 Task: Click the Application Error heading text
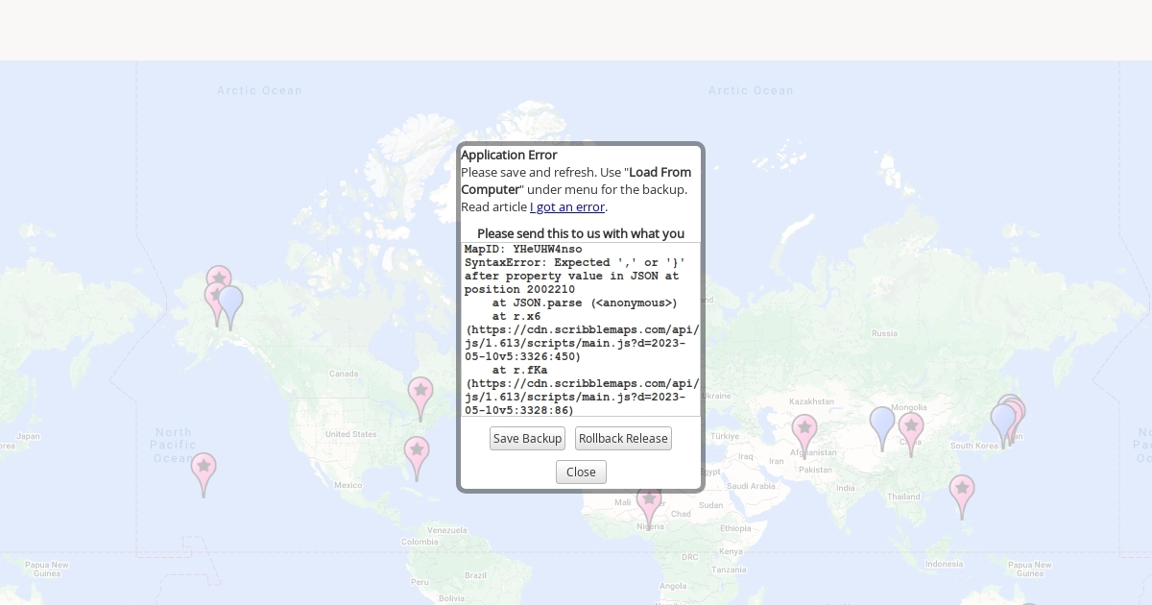[509, 155]
